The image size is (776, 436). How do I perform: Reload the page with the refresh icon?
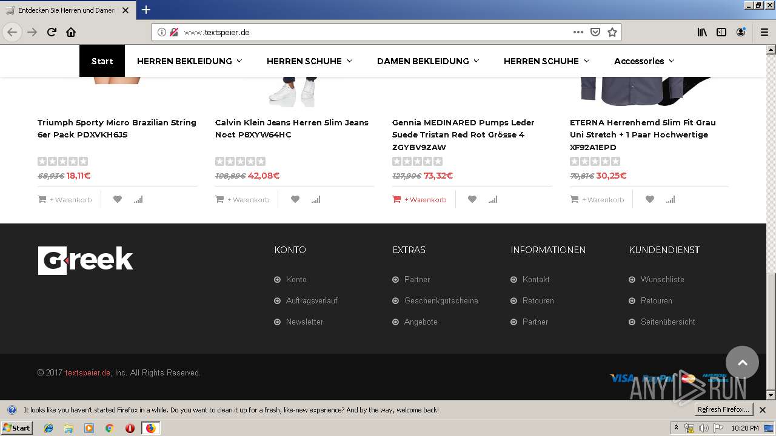click(x=52, y=32)
